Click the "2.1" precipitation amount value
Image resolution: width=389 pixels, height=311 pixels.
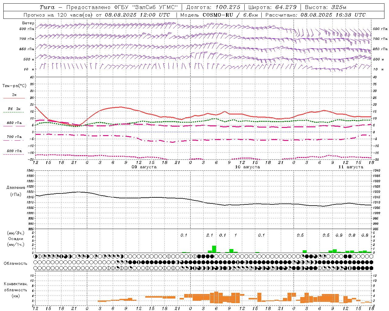pyautogui.click(x=210, y=235)
